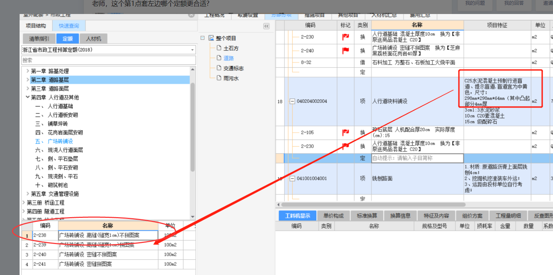
Task: Click scroll-down arrow of quota tree
Action: tap(192, 217)
